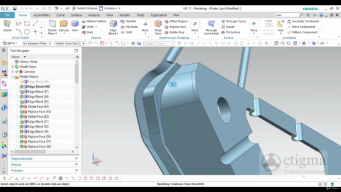This screenshot has height=192, width=341.
Task: Collapse the Model History node
Action: click(12, 77)
